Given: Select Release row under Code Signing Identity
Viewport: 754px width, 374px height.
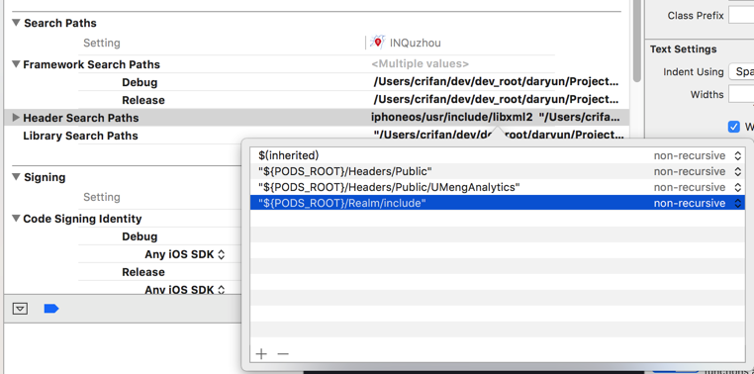Looking at the screenshot, I should click(x=143, y=272).
